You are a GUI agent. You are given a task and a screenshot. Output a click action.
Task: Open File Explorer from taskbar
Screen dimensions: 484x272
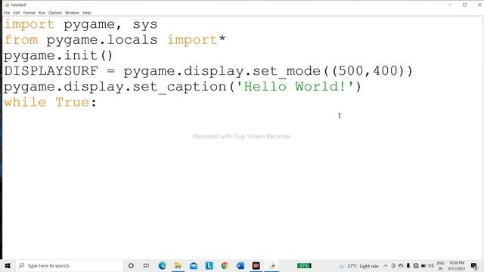point(178,265)
